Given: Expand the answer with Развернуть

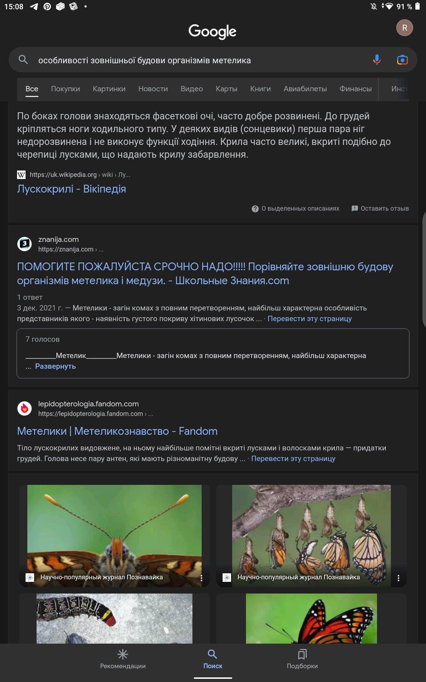Looking at the screenshot, I should pyautogui.click(x=55, y=366).
